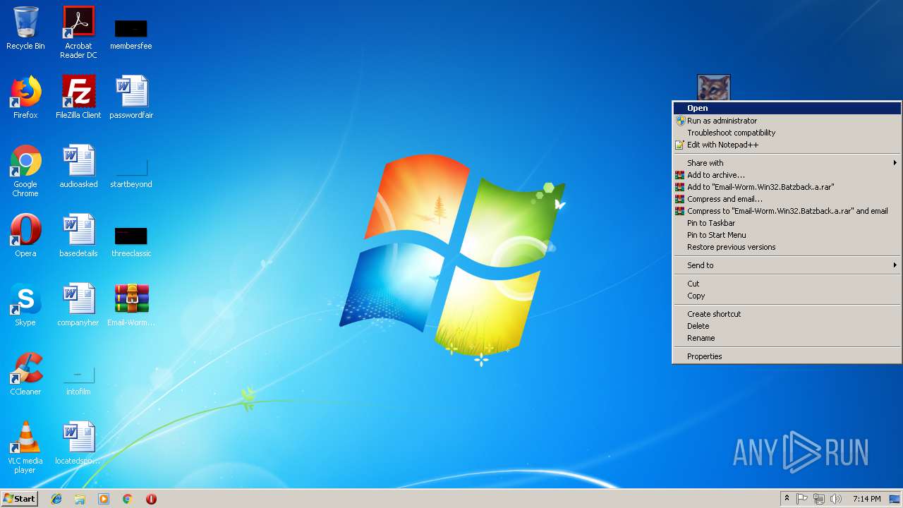Open the network tray icon
This screenshot has height=508, width=903.
[819, 499]
